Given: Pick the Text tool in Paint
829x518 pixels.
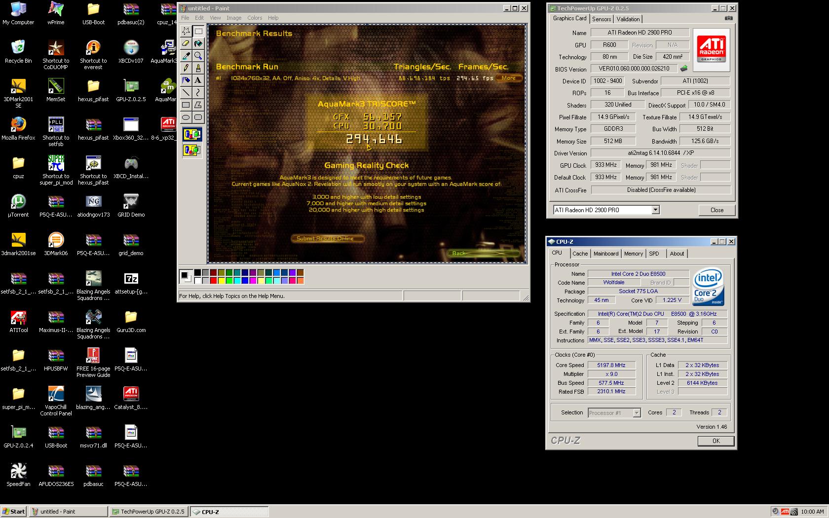Looking at the screenshot, I should (x=198, y=80).
